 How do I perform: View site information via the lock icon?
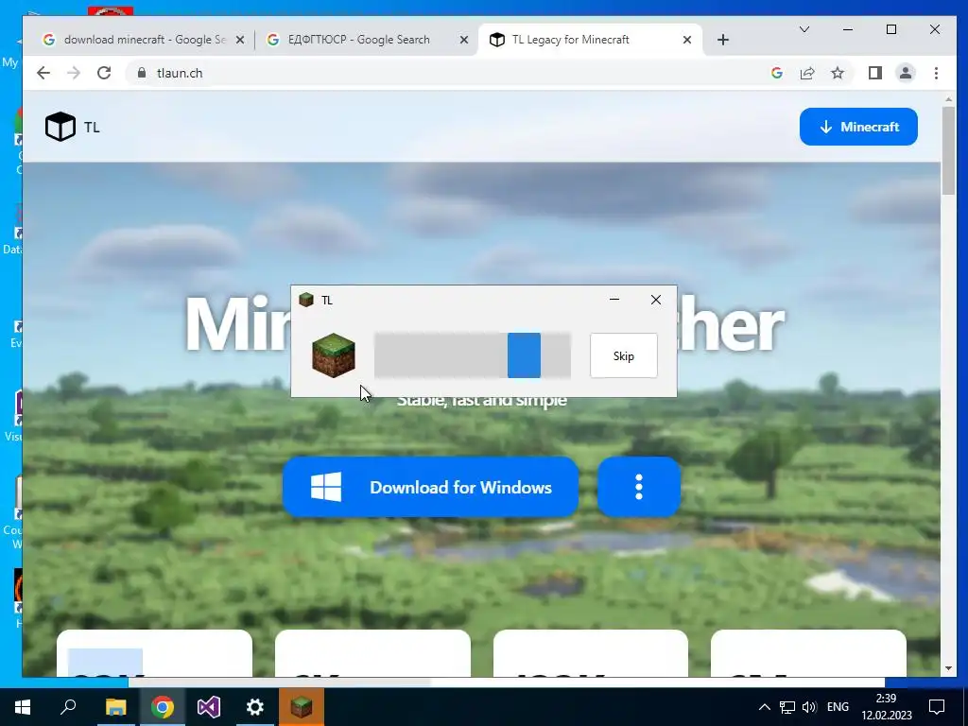pyautogui.click(x=142, y=73)
